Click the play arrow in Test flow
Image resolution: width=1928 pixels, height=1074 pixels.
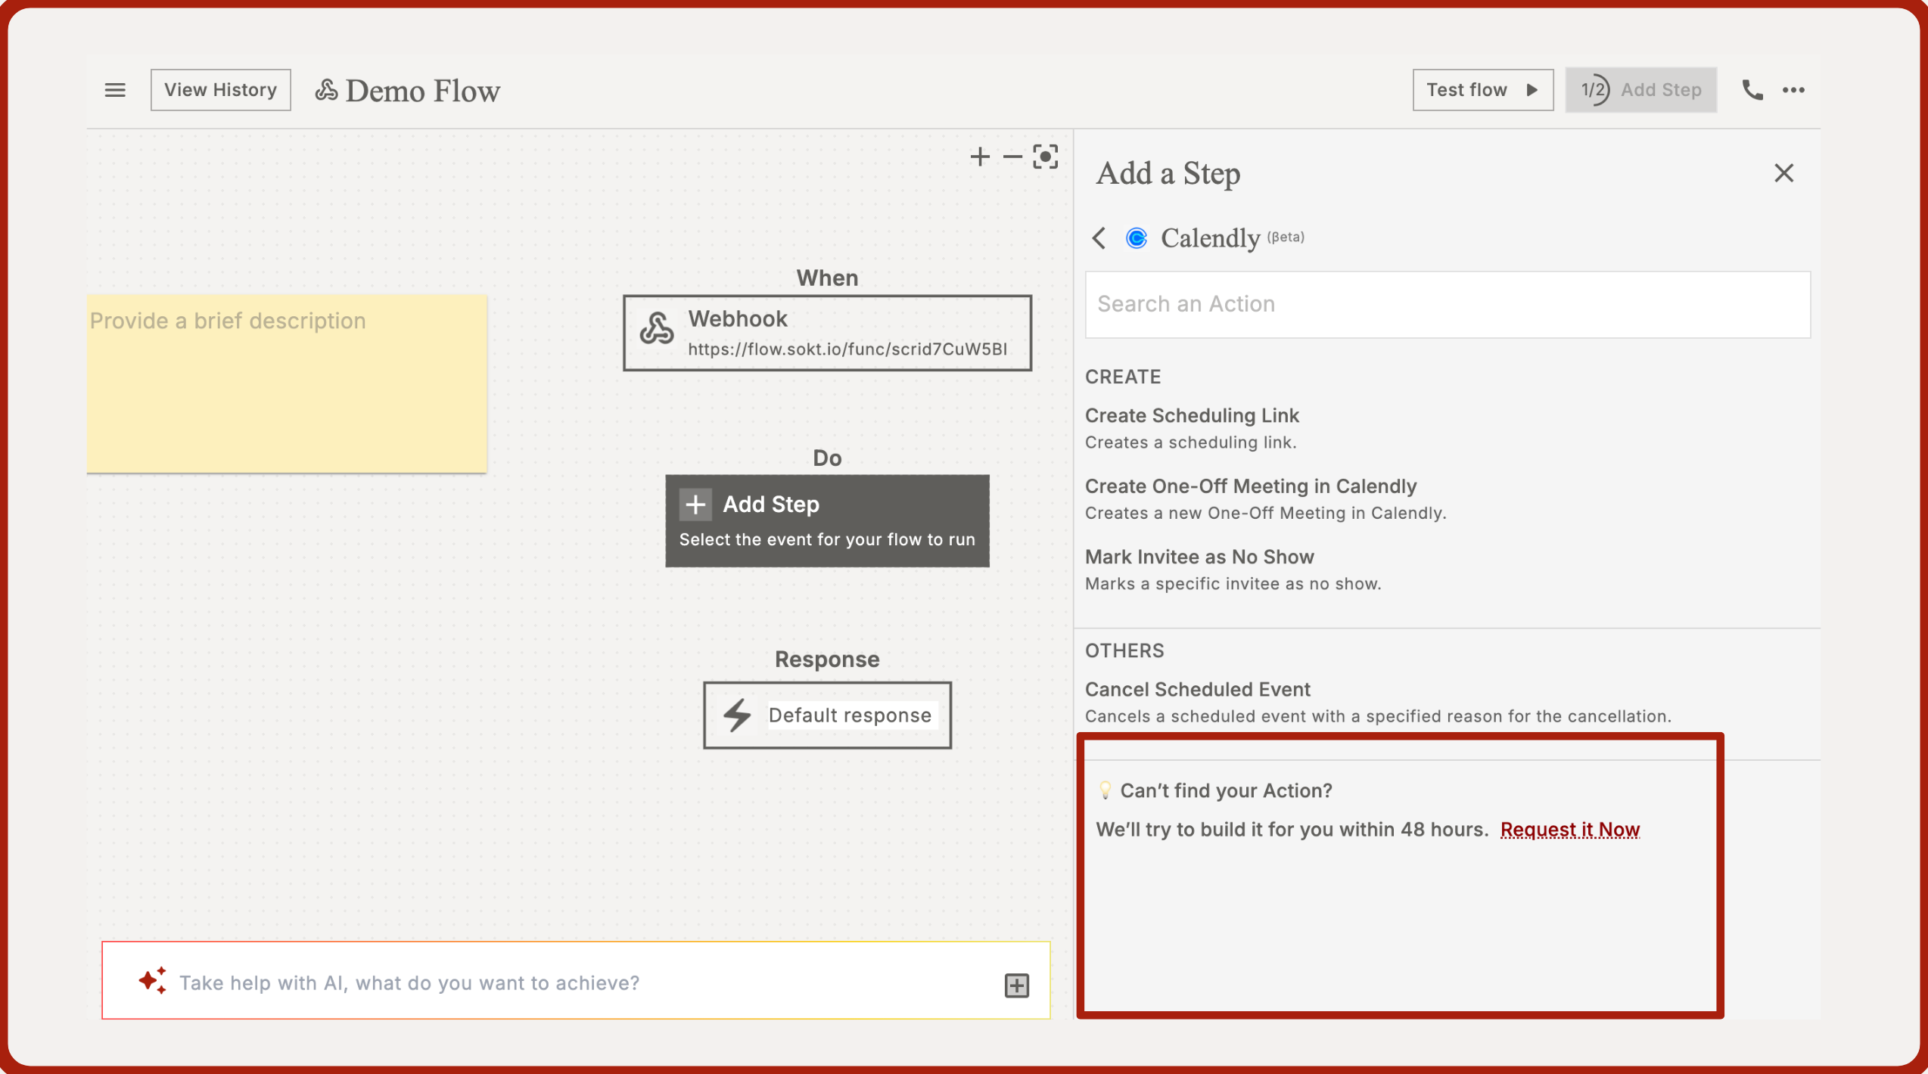1531,90
